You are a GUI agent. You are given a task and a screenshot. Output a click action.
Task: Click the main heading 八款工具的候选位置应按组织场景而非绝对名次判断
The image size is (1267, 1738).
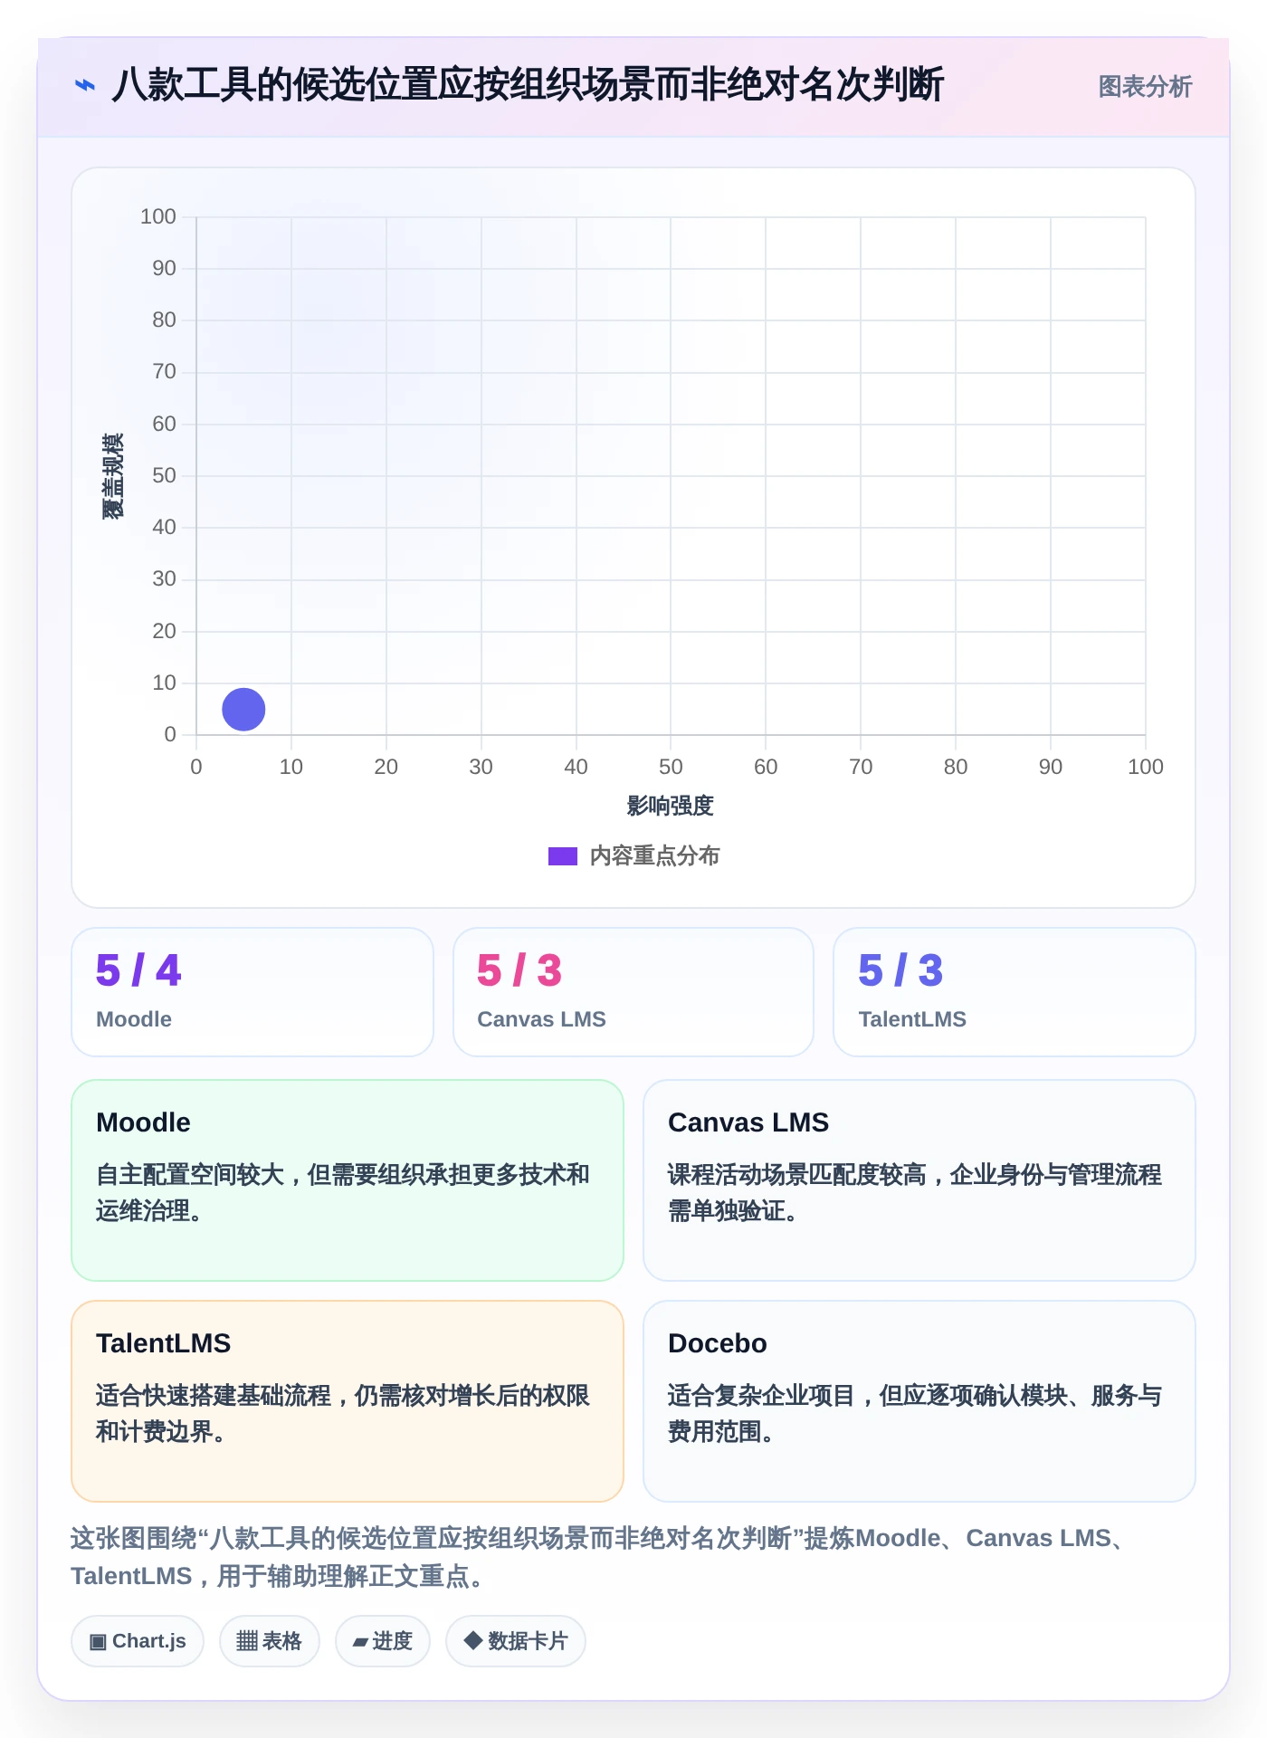click(x=528, y=85)
